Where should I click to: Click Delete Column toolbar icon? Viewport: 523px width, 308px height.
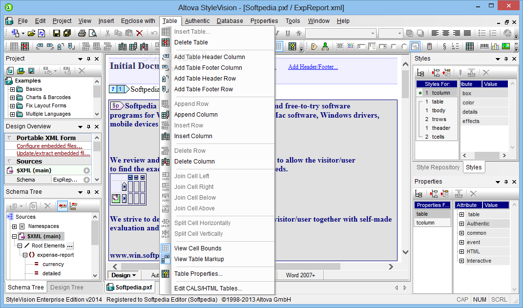click(x=144, y=46)
